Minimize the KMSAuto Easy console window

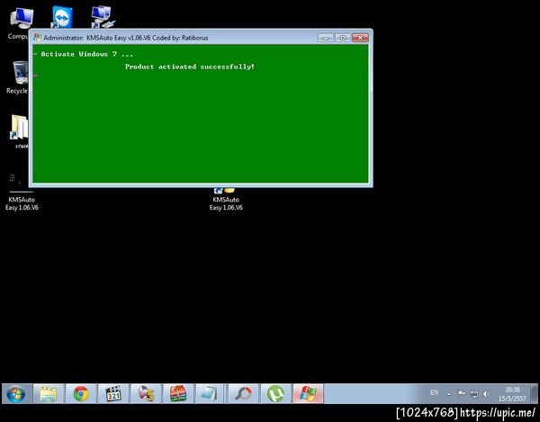click(326, 38)
